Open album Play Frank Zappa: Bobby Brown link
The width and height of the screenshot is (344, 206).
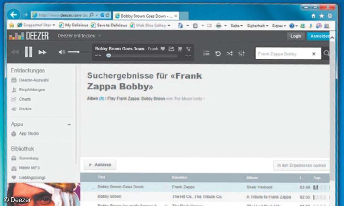click(x=136, y=99)
